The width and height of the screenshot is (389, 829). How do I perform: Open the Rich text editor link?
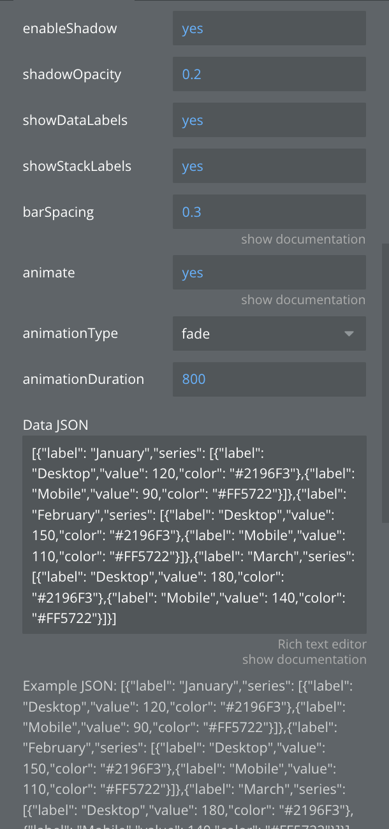point(322,645)
